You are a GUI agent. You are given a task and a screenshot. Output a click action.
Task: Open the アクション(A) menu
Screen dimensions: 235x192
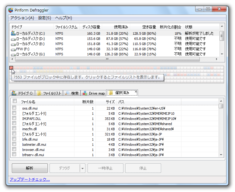22,18
